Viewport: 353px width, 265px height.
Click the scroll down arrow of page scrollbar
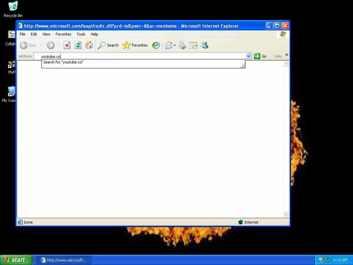click(286, 214)
